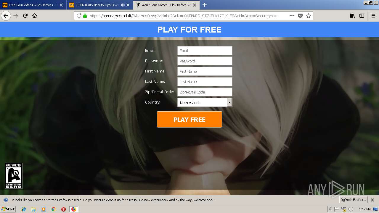
Task: Show hidden system tray icons
Action: [x=330, y=209]
